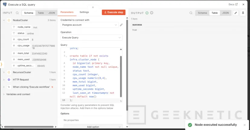
Task: Click the parameters panel vertical scrollbar
Action: click(x=127, y=65)
